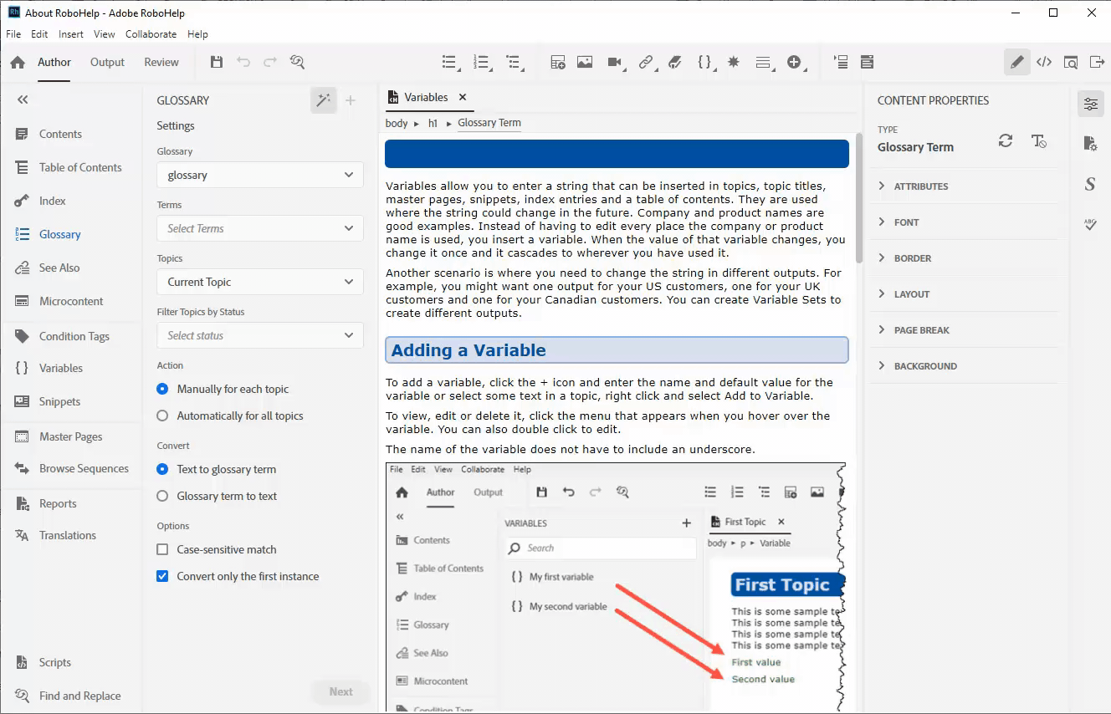This screenshot has width=1111, height=714.
Task: Open the Find and Replace toolbar icon
Action: 297,62
